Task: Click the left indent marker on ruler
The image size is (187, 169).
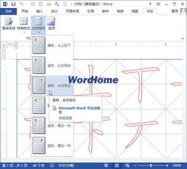Action: pyautogui.click(x=16, y=47)
